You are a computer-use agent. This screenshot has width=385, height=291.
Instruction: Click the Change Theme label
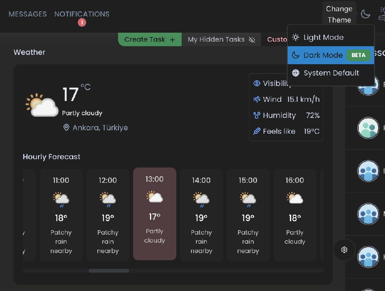point(339,14)
